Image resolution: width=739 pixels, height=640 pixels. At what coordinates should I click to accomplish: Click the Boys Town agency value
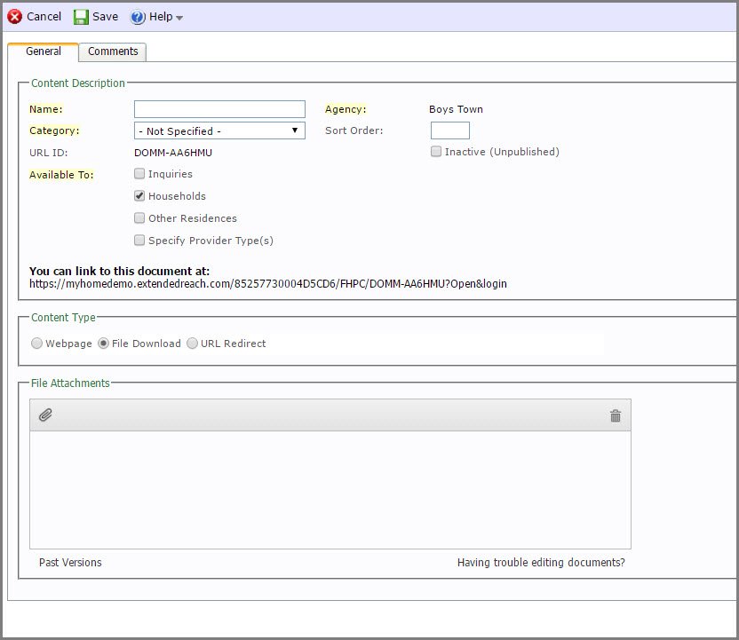pyautogui.click(x=456, y=109)
